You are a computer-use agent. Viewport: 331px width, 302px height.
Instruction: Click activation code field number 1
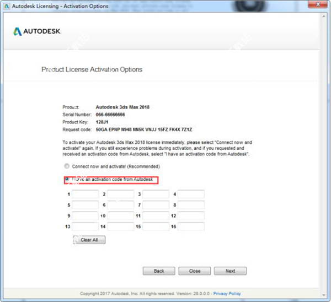point(86,195)
